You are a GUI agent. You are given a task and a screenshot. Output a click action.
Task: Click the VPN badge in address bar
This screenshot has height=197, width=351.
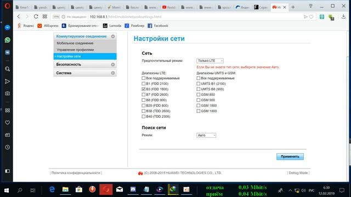56,17
